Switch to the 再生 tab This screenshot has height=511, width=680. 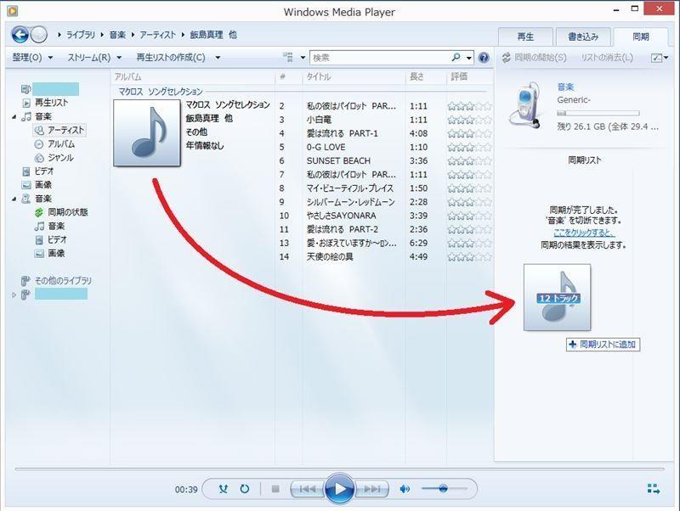coord(525,36)
